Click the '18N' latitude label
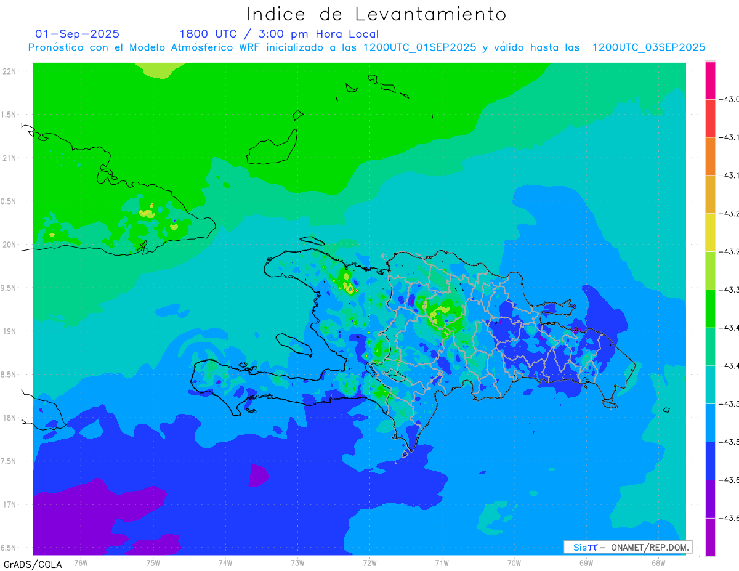 click(9, 418)
